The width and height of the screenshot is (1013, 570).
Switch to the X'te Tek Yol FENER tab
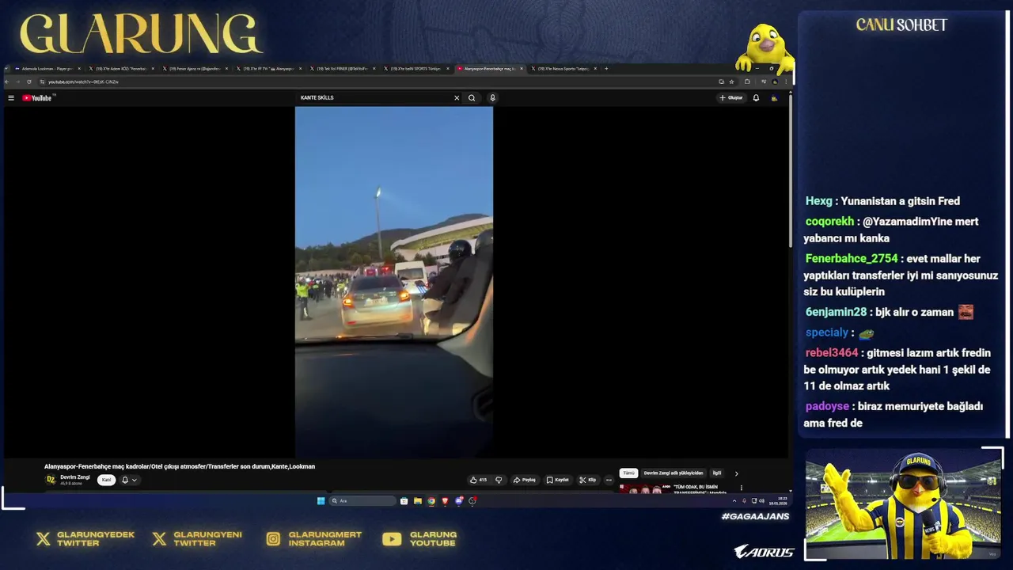[342, 69]
